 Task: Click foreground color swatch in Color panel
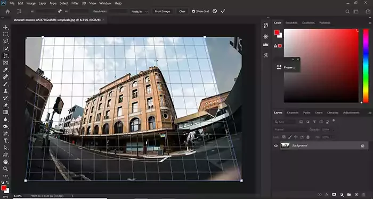[x=277, y=32]
